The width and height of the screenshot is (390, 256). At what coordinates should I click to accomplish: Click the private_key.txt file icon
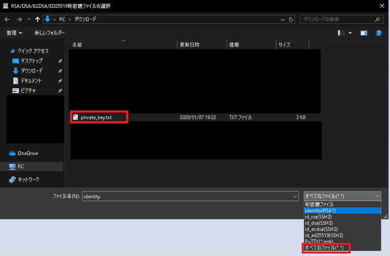point(76,117)
